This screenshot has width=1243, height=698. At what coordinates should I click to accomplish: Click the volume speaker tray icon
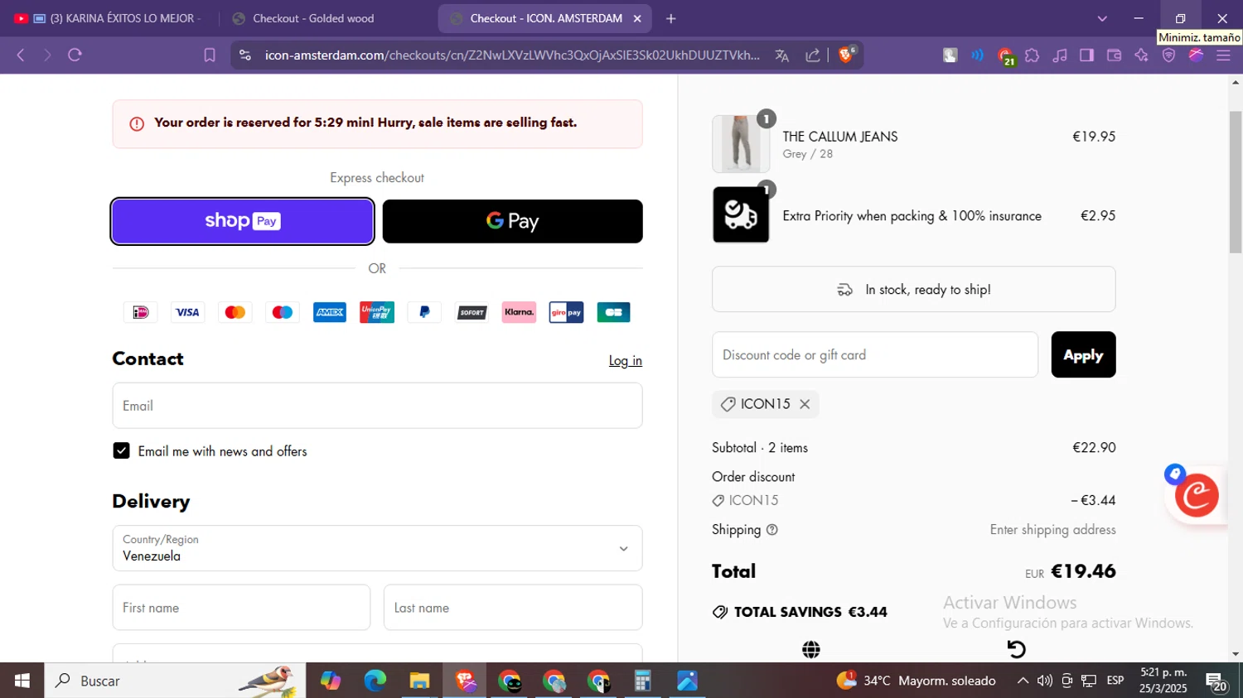click(1045, 681)
